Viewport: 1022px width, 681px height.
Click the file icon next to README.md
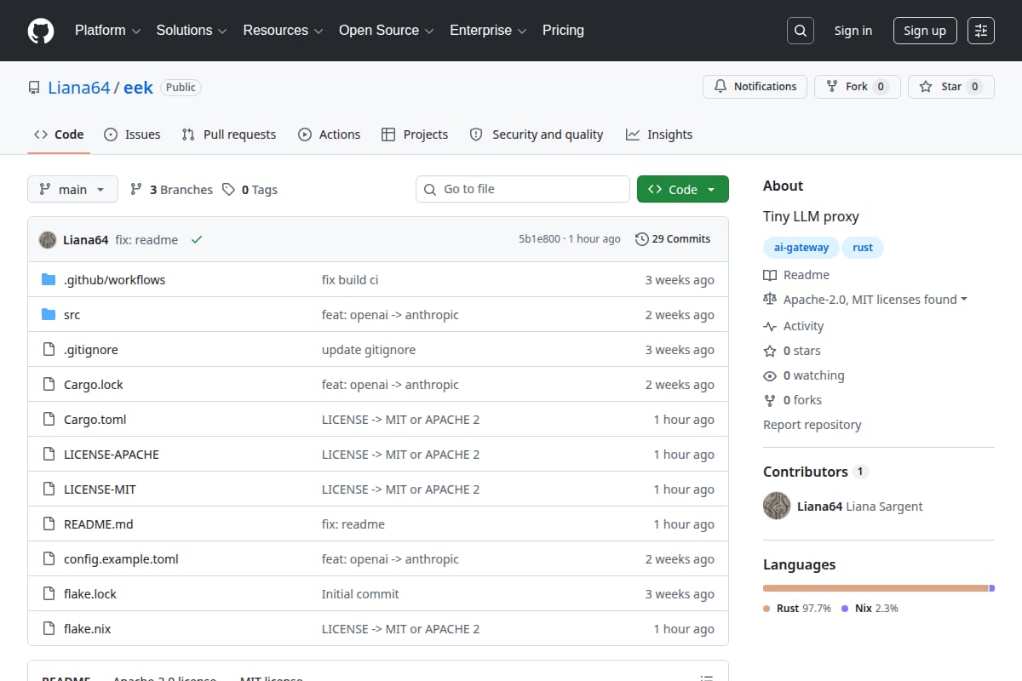[49, 524]
